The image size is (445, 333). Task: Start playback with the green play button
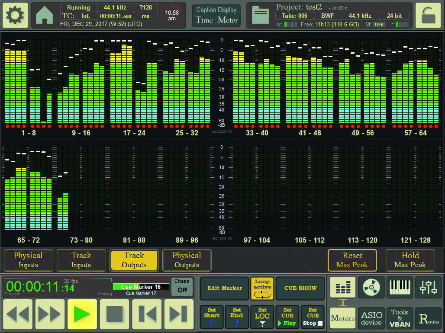click(x=82, y=314)
